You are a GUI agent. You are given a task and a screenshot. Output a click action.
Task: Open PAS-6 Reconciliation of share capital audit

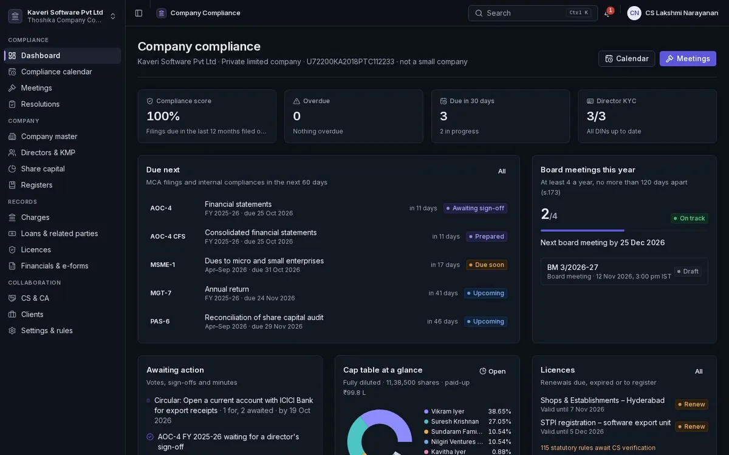[x=329, y=322]
